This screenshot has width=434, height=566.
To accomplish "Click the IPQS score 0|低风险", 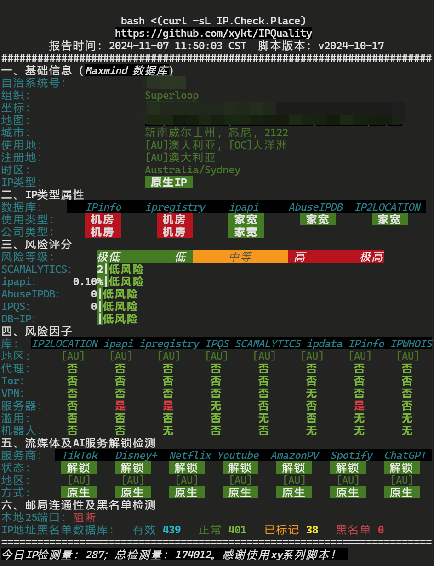I will click(x=114, y=306).
